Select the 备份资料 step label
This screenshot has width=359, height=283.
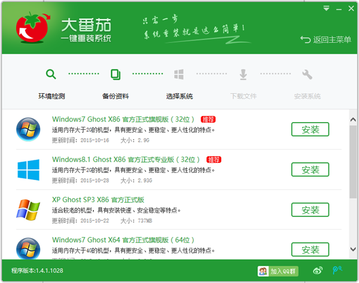(x=115, y=96)
